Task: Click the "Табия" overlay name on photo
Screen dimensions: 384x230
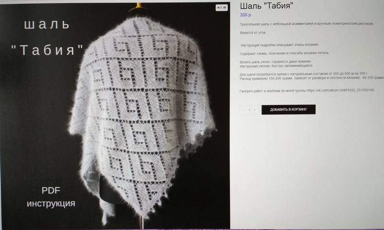Action: point(47,50)
